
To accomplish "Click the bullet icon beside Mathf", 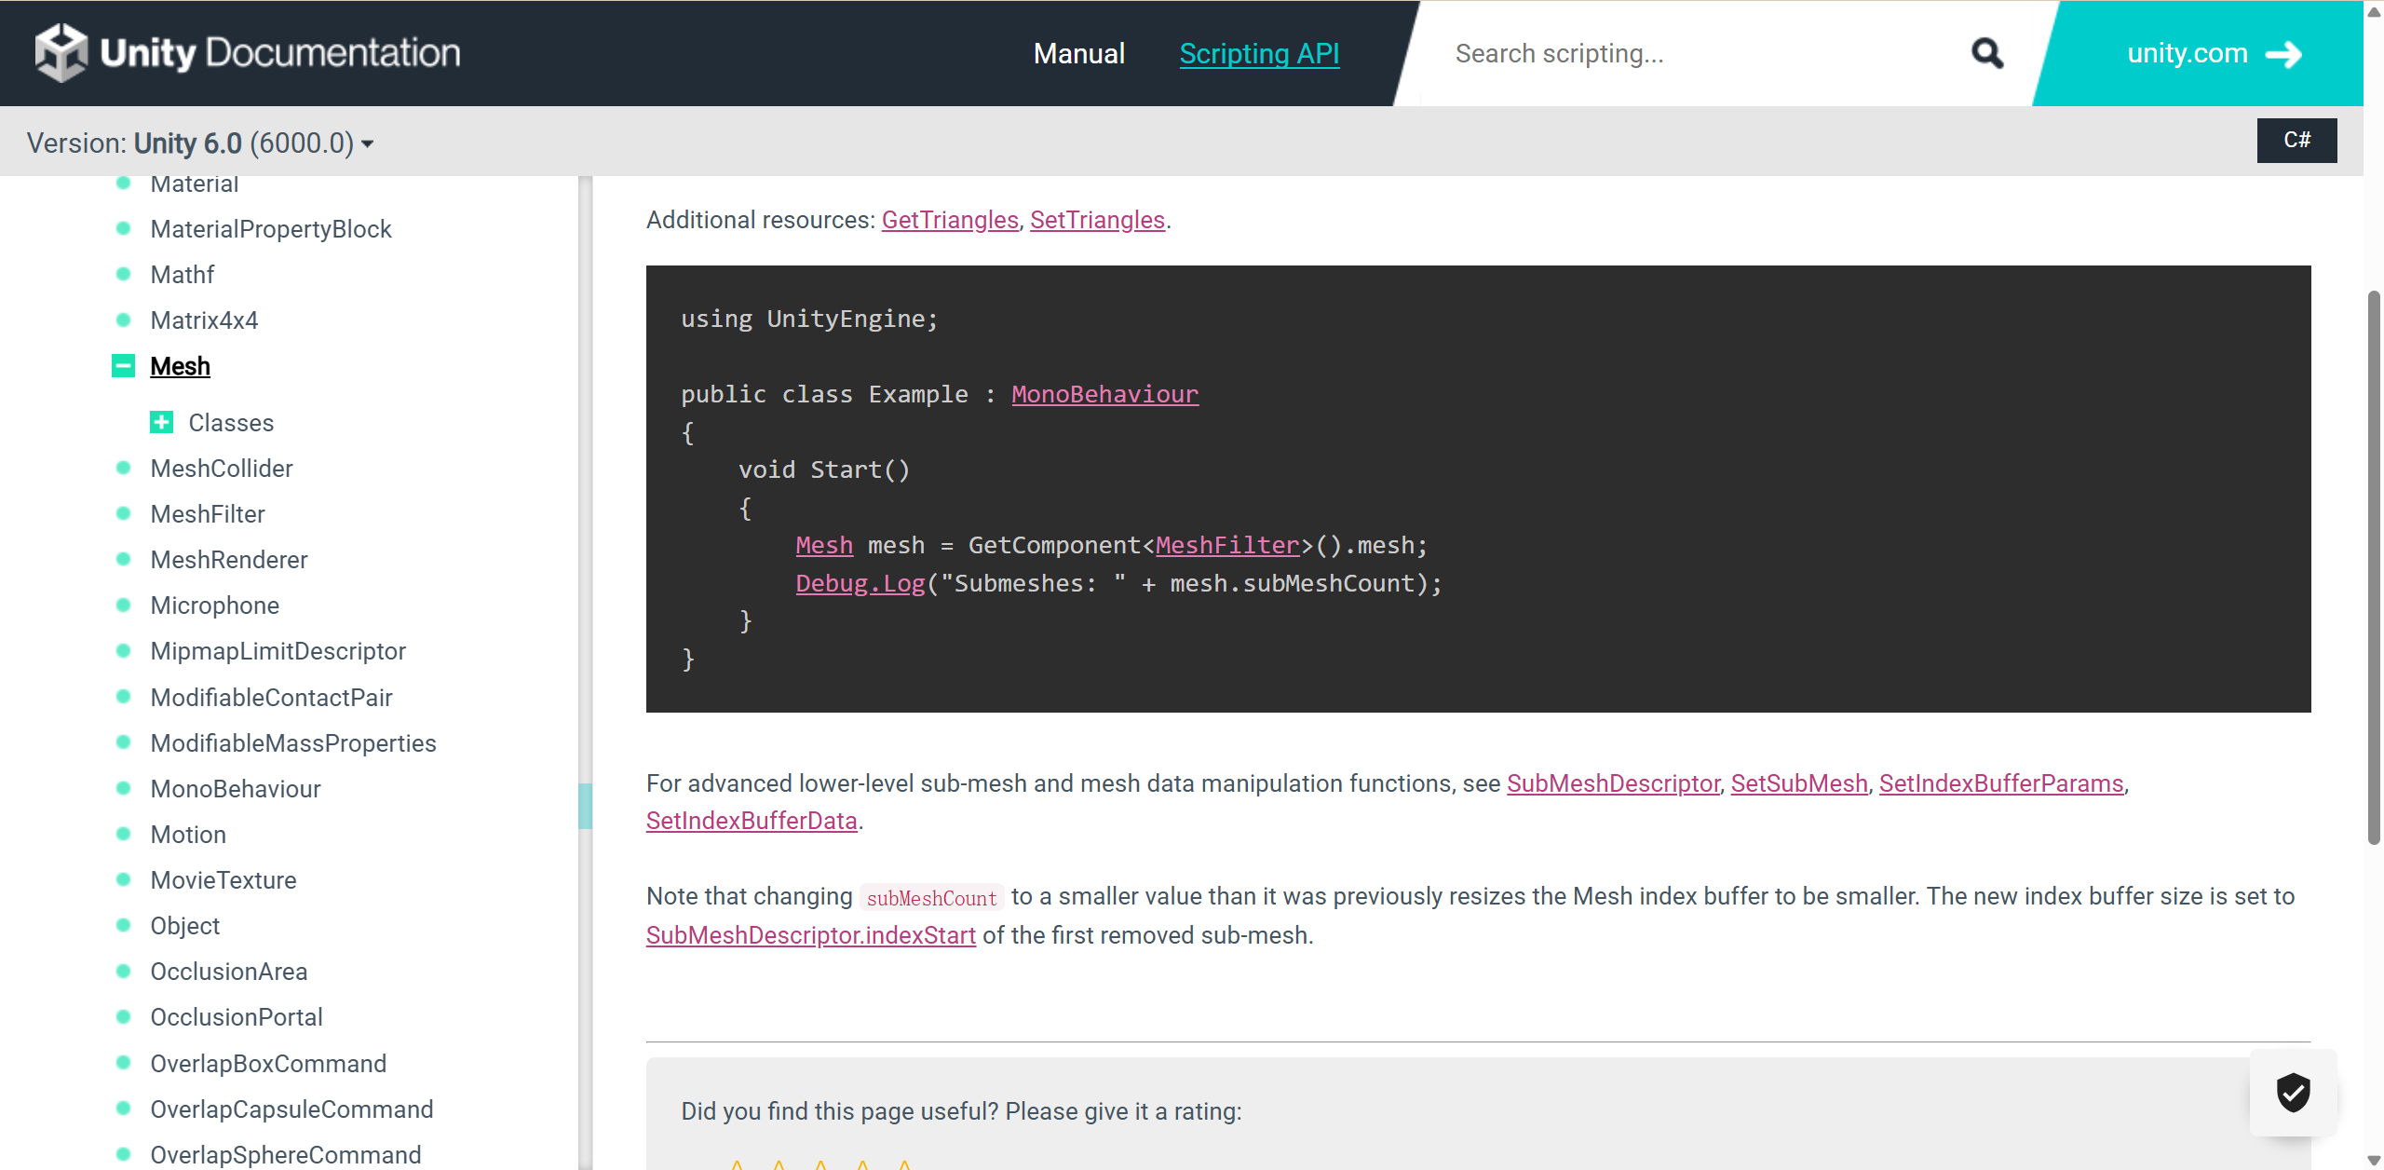I will tap(123, 275).
